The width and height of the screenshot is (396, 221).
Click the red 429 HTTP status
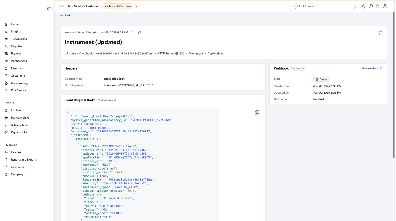180,54
